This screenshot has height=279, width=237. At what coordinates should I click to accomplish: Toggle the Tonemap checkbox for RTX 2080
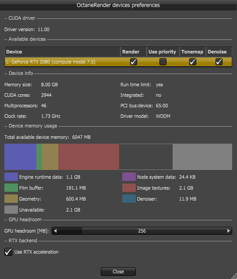tap(192, 62)
